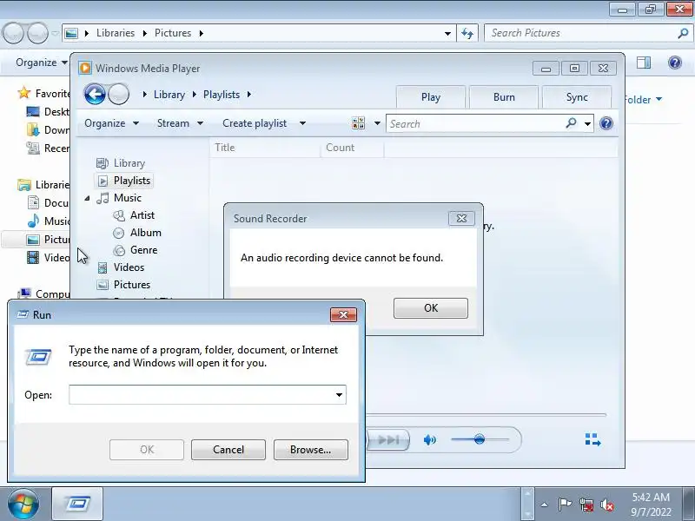Screen dimensions: 695x521
Task: Click the Media Player forward arrow button
Action: point(118,94)
